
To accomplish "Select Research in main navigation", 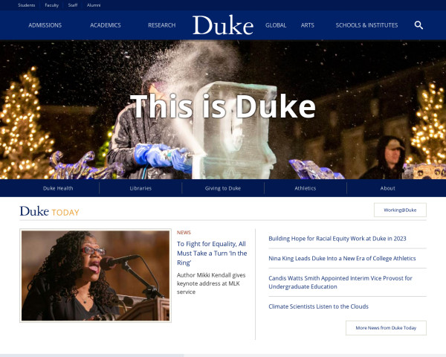I will 161,25.
